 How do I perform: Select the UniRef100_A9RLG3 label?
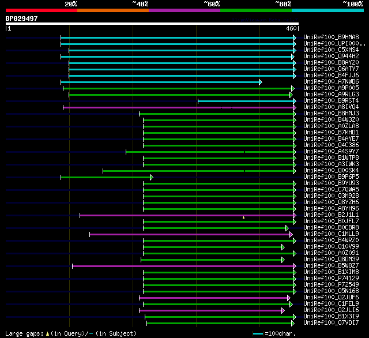[331, 95]
